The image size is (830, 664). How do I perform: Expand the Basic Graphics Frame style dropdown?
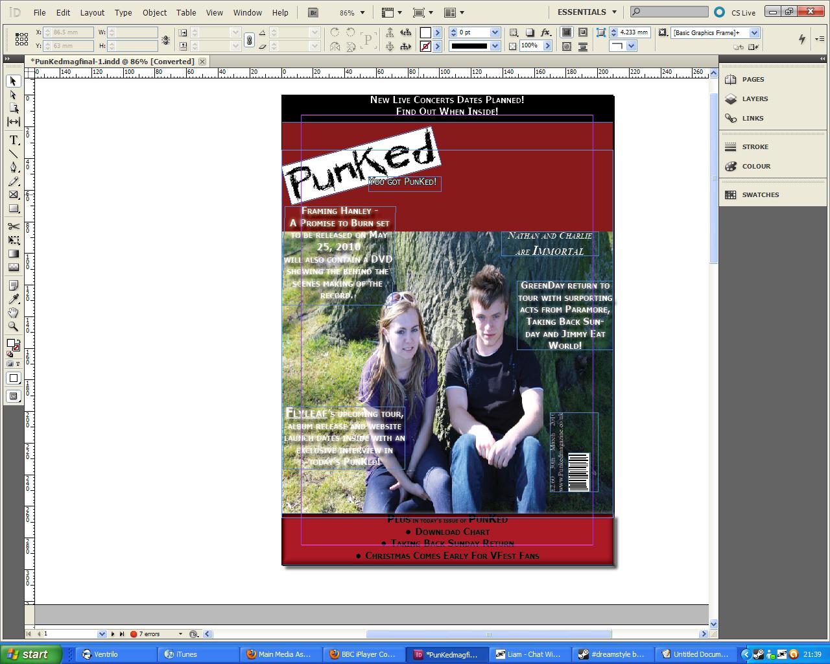coord(754,32)
